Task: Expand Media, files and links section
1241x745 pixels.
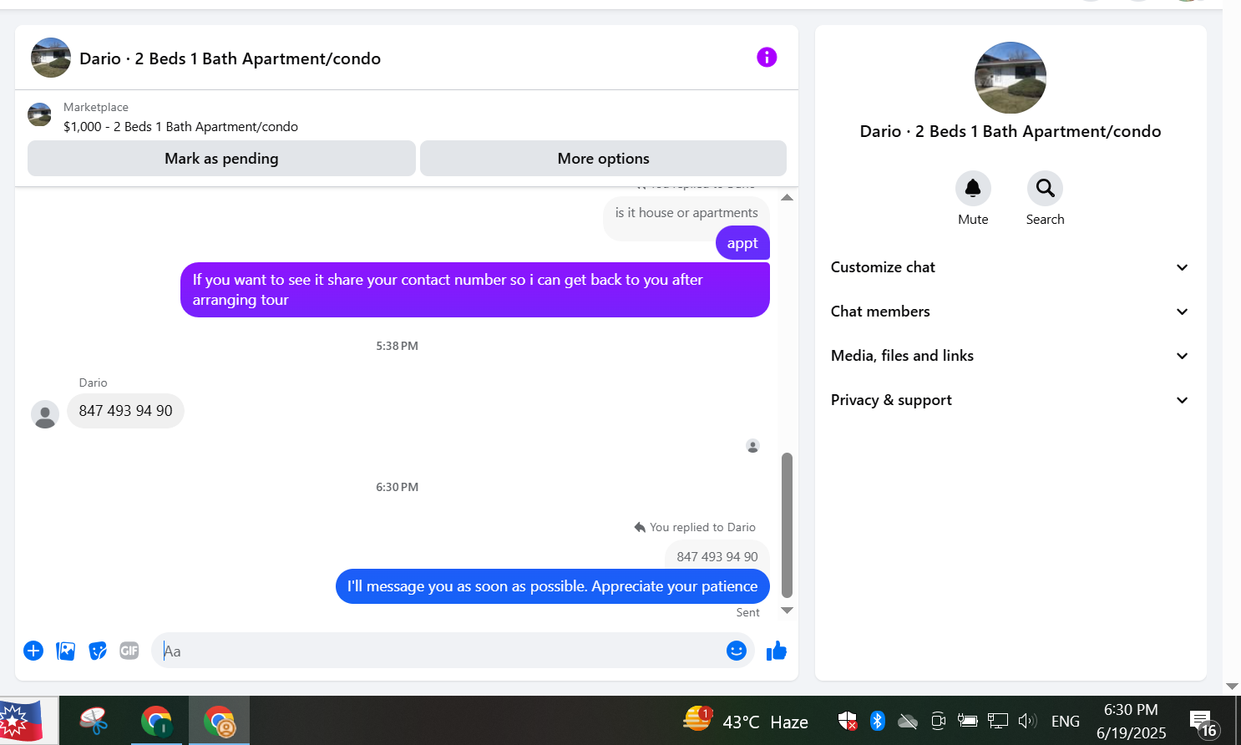Action: [1010, 356]
